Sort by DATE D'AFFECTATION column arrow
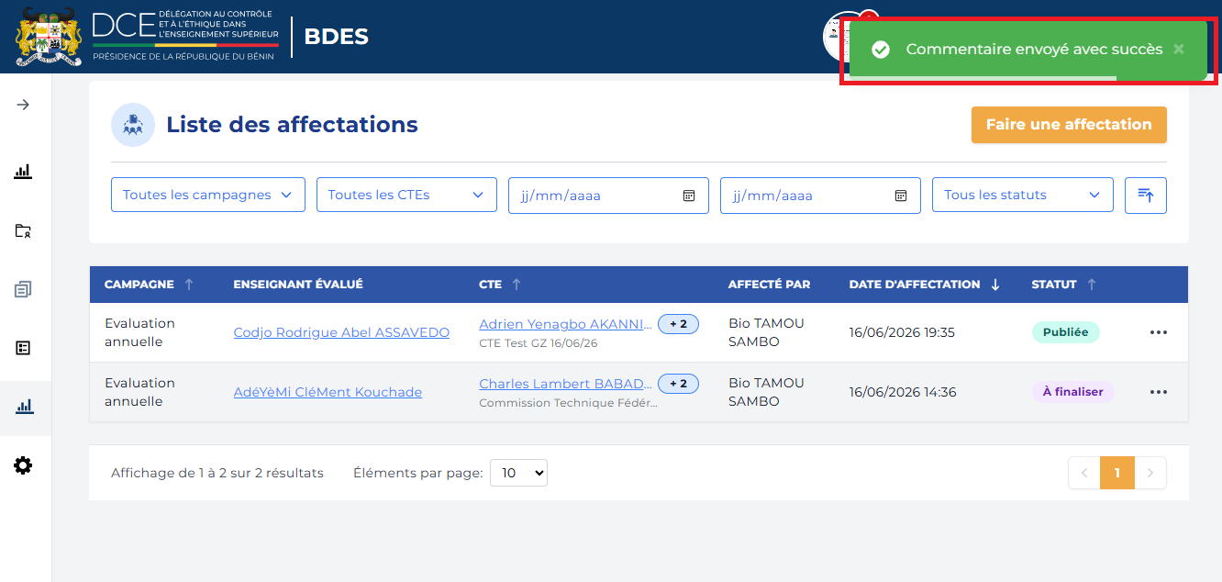The image size is (1222, 582). click(x=995, y=285)
